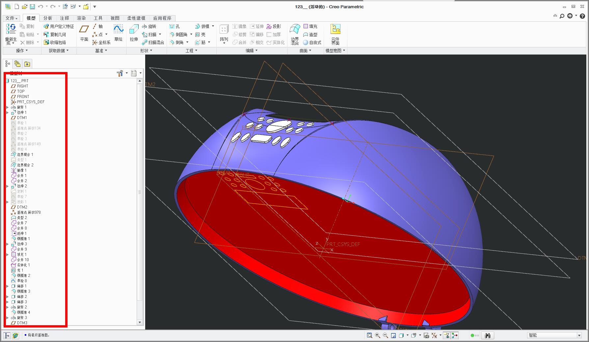Redo the last undone action
Image resolution: width=589 pixels, height=342 pixels.
53,7
